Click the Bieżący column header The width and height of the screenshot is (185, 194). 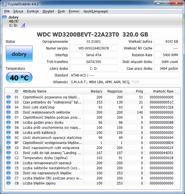94,91
